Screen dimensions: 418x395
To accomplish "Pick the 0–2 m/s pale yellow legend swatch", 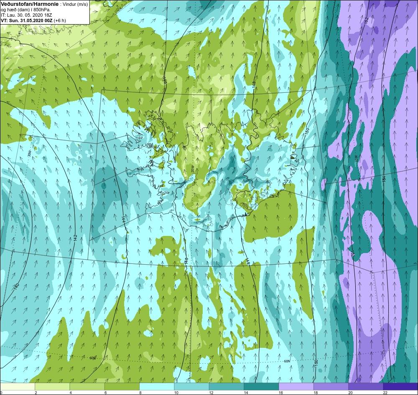I will coord(18,387).
